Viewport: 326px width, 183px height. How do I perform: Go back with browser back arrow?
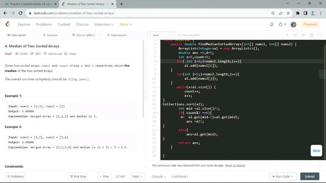[x=5, y=13]
